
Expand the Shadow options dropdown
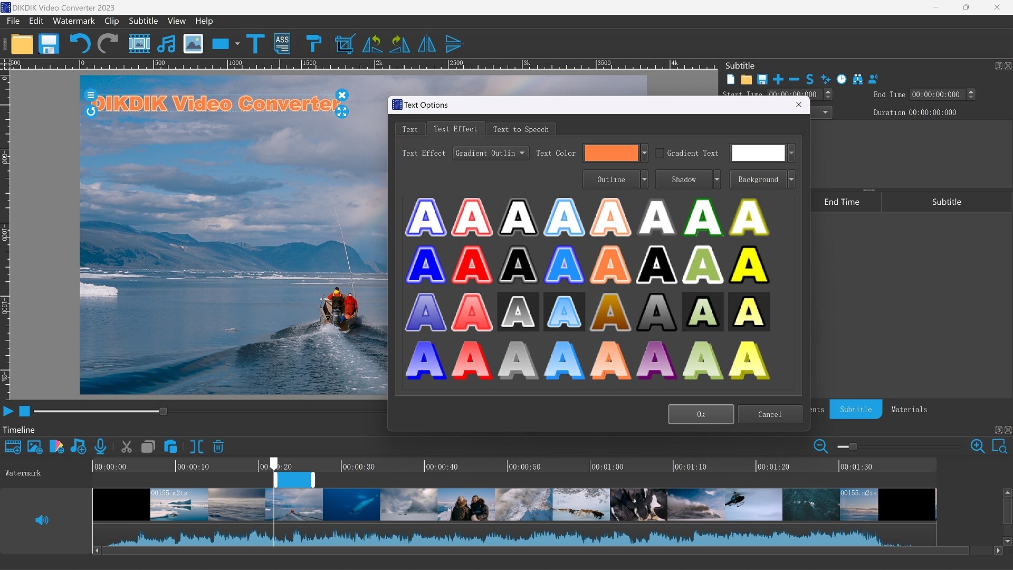[718, 179]
